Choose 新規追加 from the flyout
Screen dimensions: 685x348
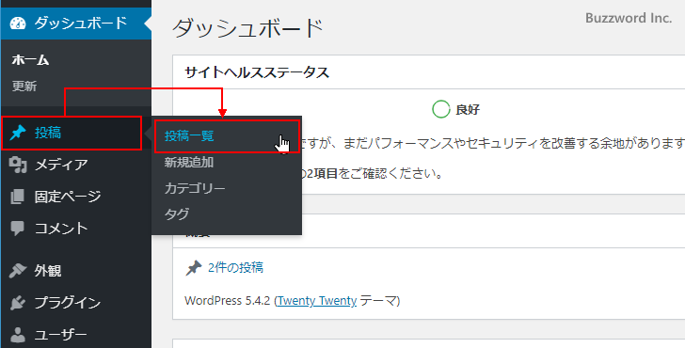pos(189,163)
